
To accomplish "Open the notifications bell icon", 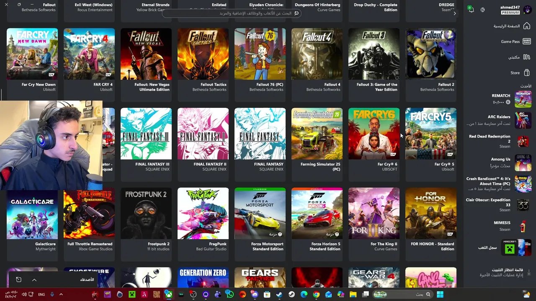I will pos(471,10).
